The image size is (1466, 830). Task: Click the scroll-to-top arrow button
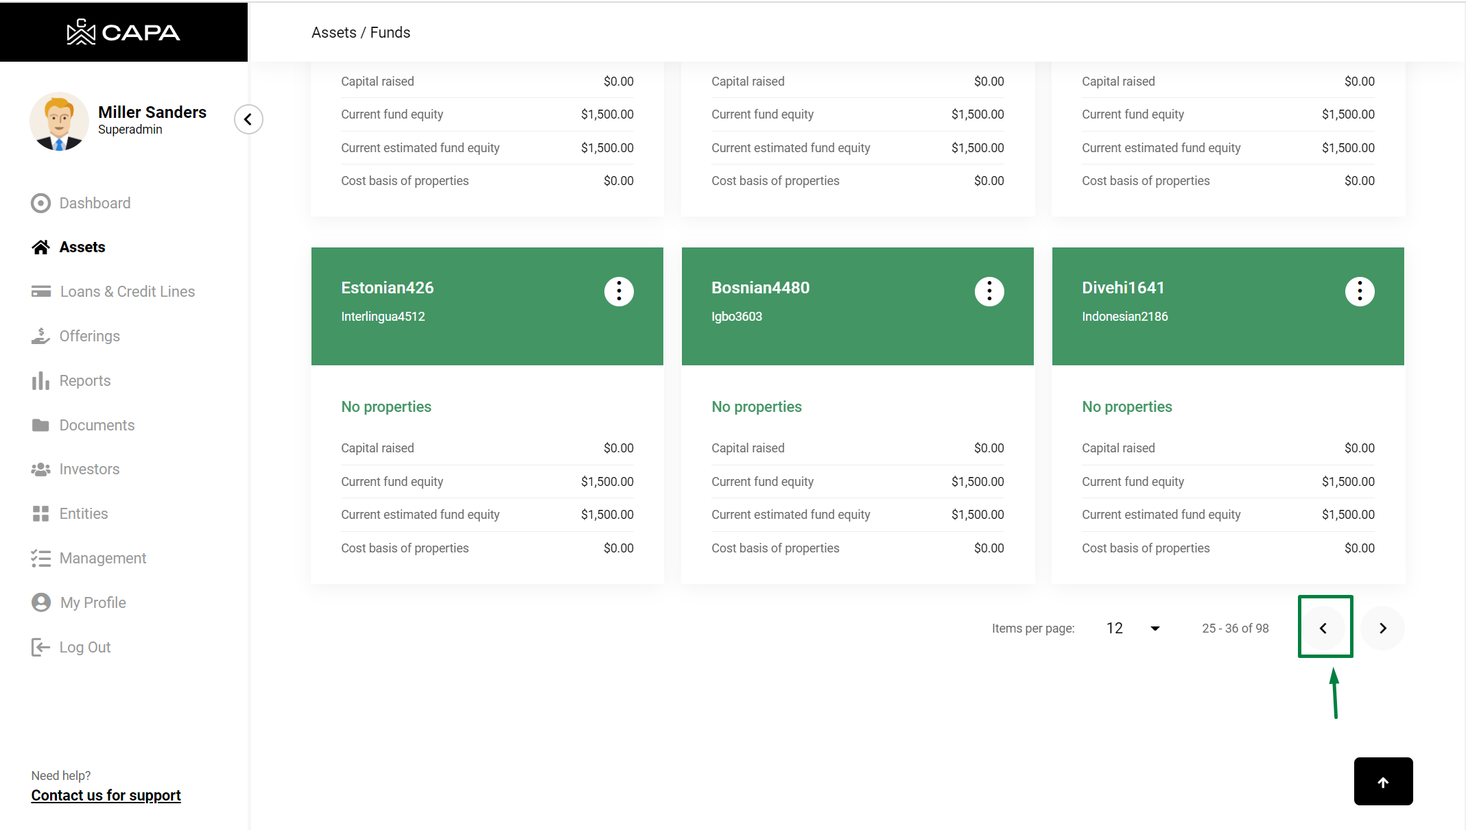(1383, 781)
